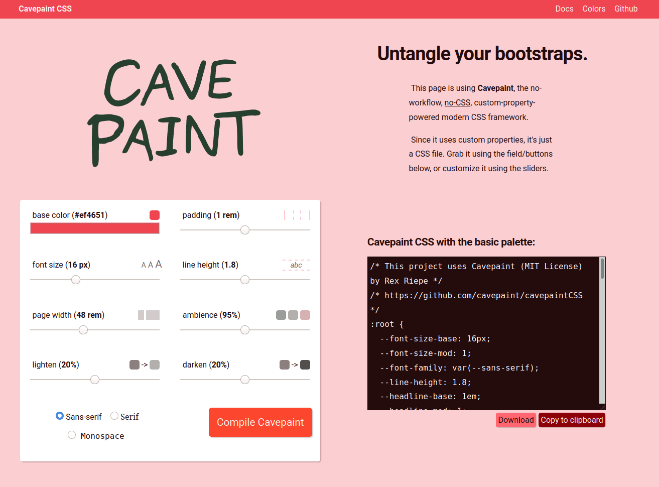This screenshot has width=659, height=487.
Task: Click inside the CSS code text area
Action: [483, 333]
